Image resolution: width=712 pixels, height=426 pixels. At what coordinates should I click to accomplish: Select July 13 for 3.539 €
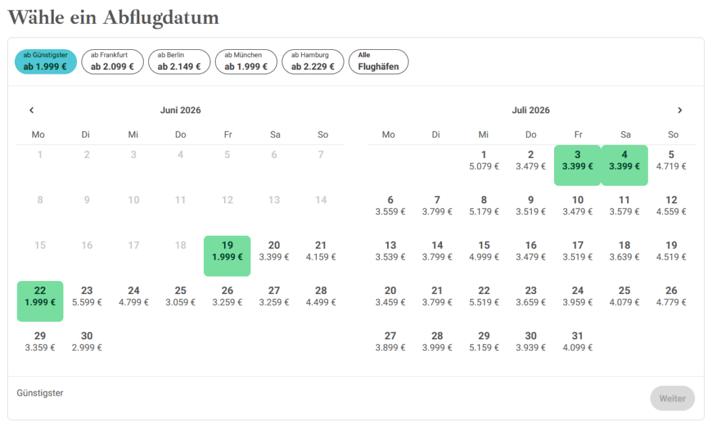[x=390, y=251]
